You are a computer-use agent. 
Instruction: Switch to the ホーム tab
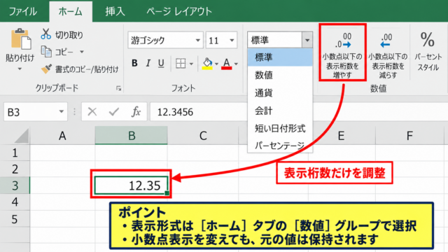[71, 11]
